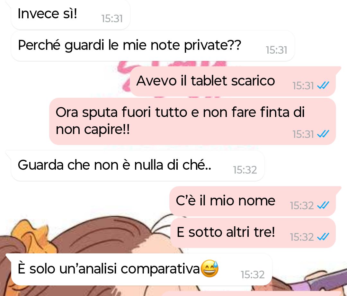Click the sweating smile emoji
This screenshot has height=296, width=347.
click(209, 268)
